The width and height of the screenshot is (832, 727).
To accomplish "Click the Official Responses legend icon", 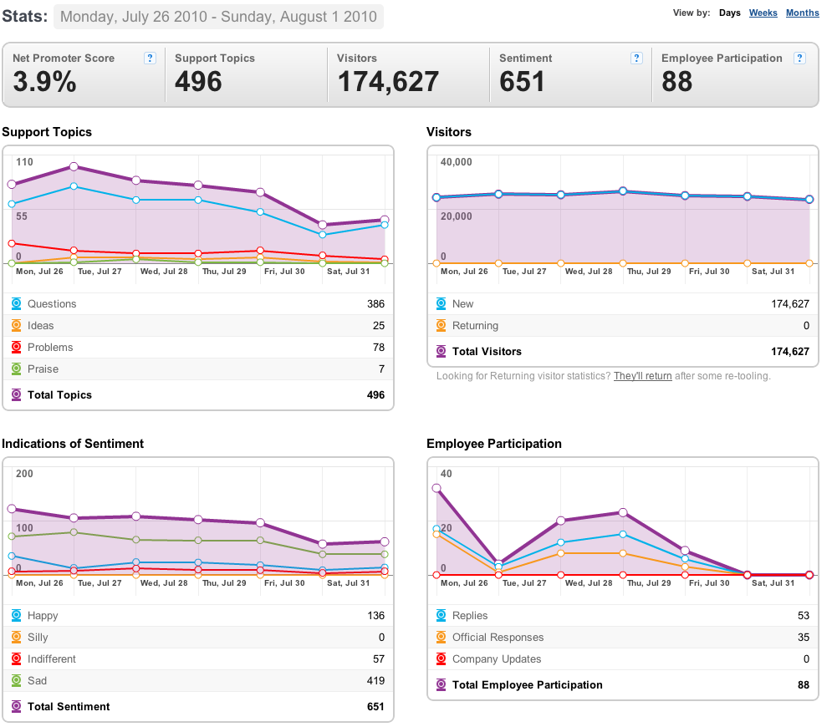I will coord(441,638).
